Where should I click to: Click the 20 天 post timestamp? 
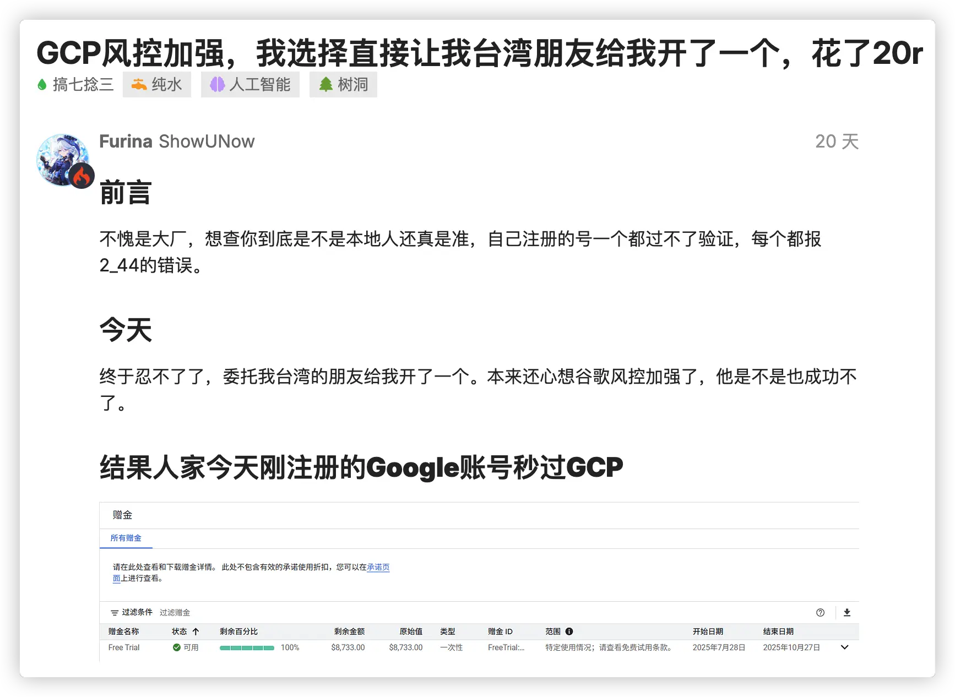(837, 141)
